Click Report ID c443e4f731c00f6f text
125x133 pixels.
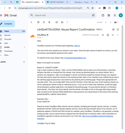click(x=48, y=68)
